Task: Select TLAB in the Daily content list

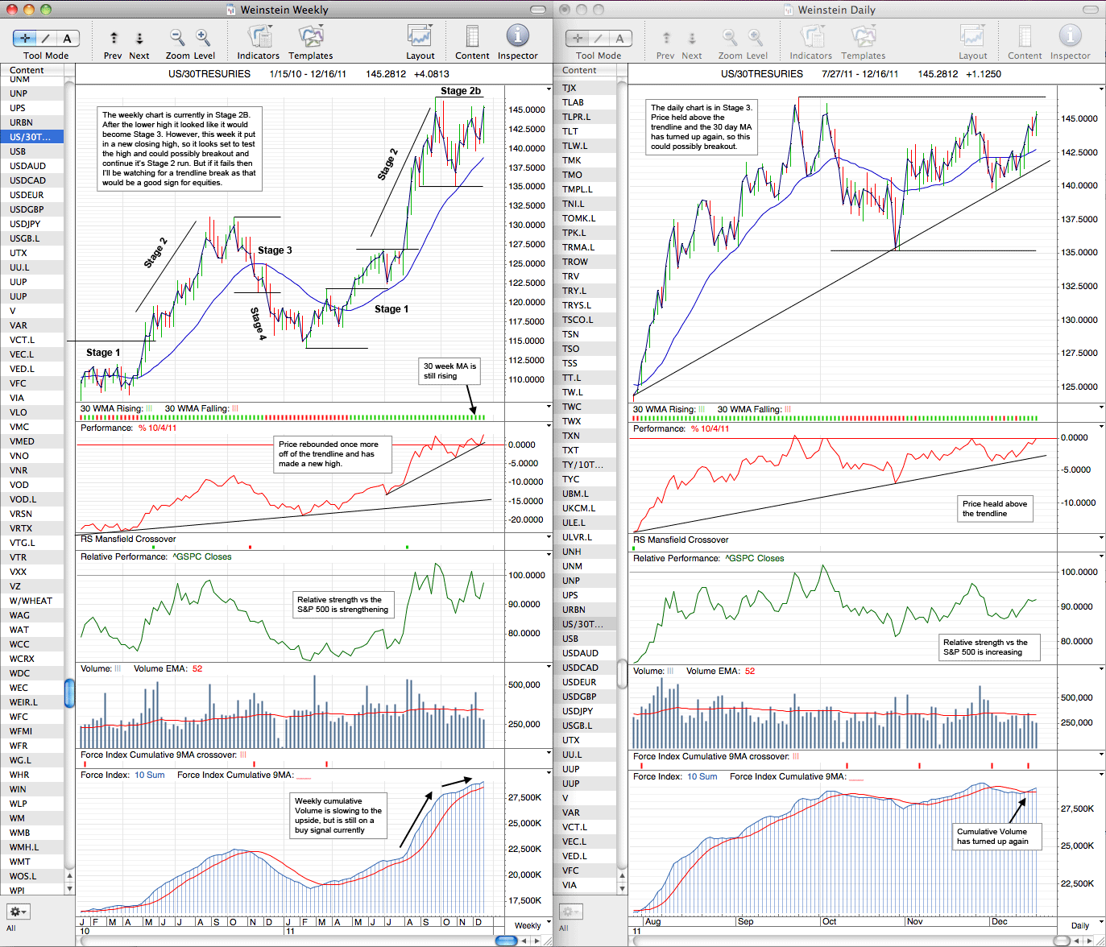Action: click(x=585, y=102)
